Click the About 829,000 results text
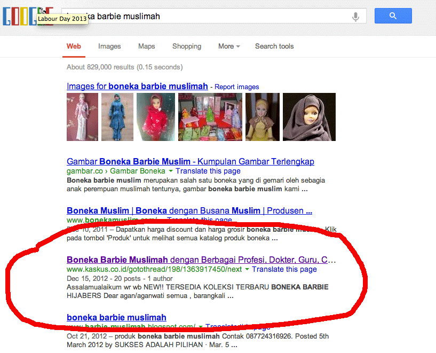This screenshot has width=436, height=353. 124,67
